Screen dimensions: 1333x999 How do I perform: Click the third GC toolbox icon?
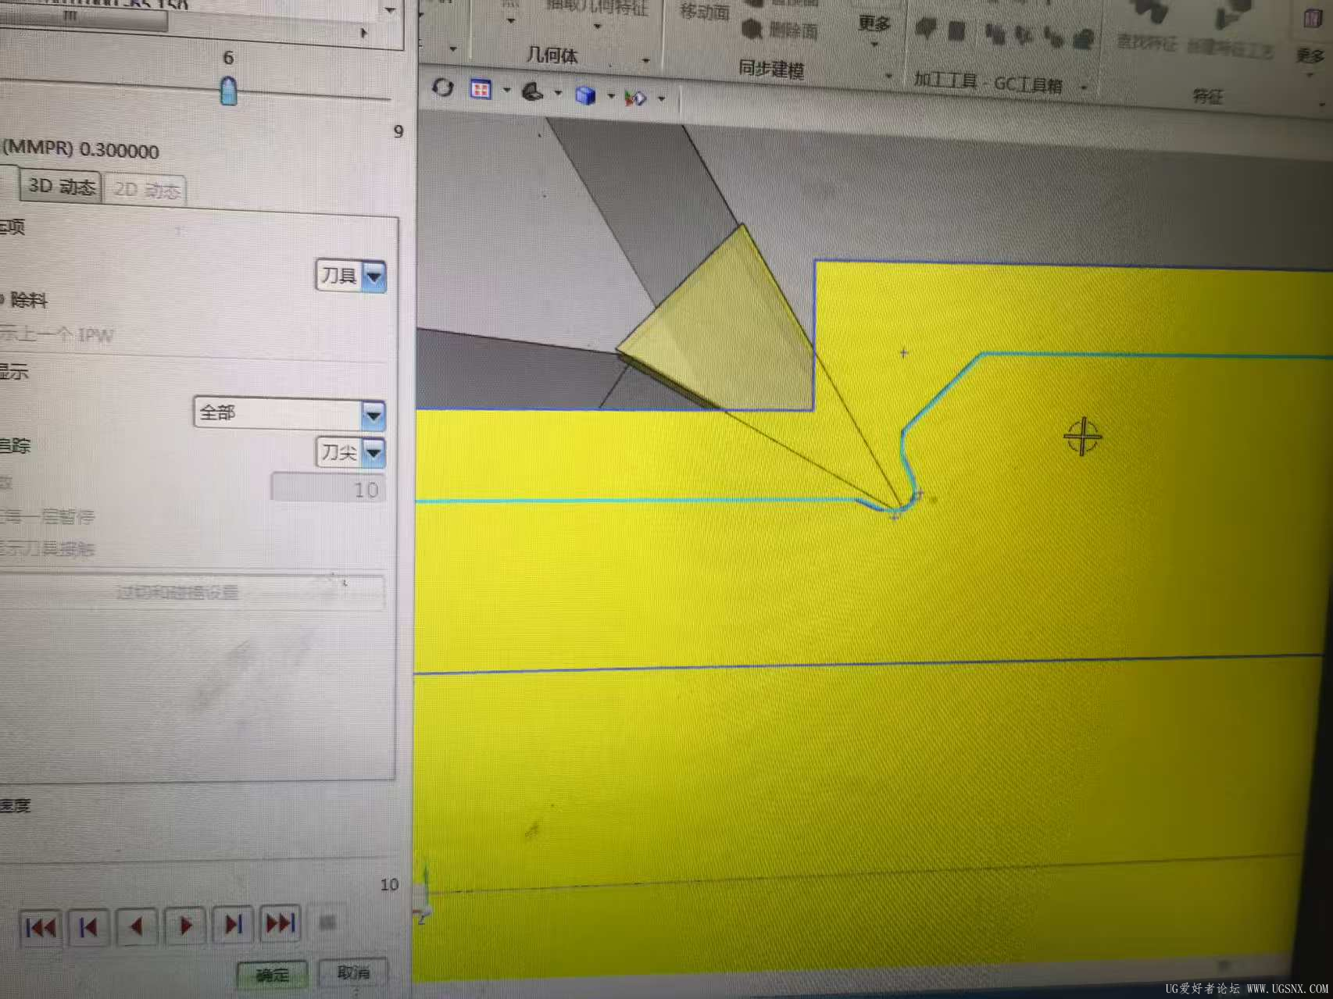click(995, 34)
